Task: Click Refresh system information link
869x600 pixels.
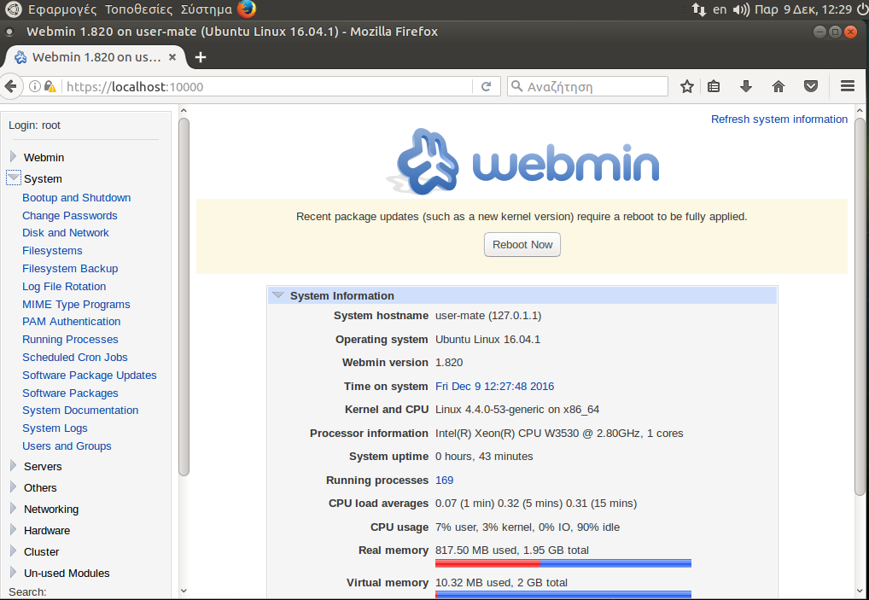Action: [x=779, y=119]
